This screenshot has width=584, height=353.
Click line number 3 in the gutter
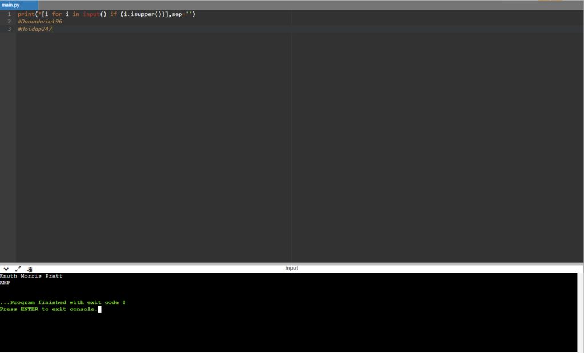coord(9,29)
